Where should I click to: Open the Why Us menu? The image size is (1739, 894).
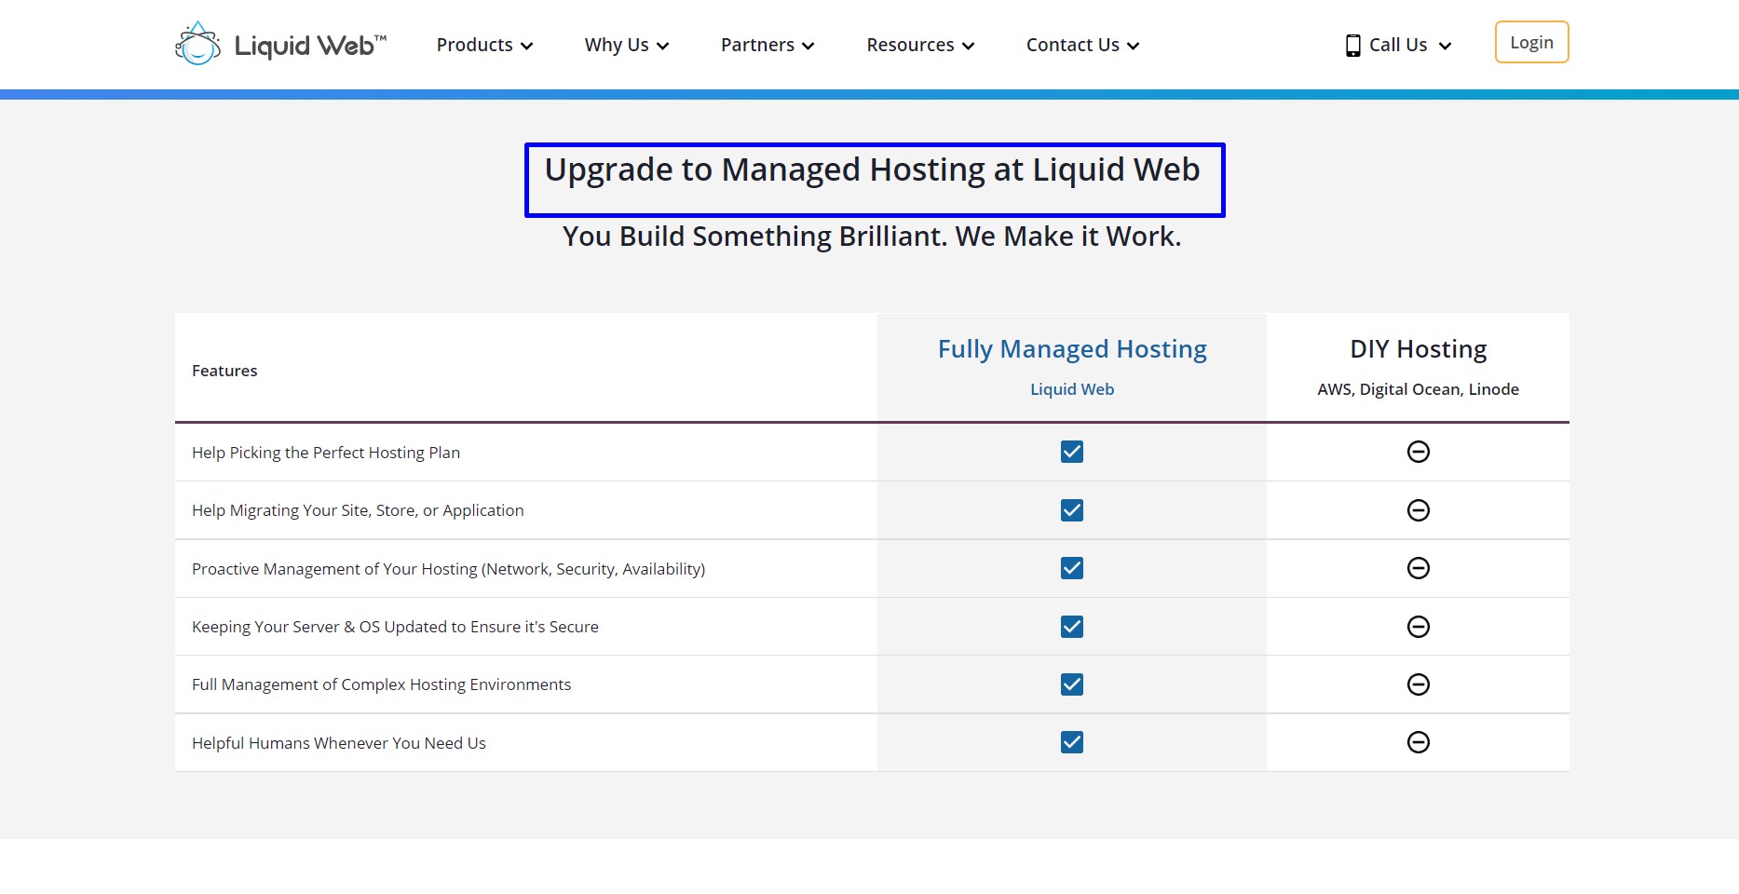(x=627, y=45)
